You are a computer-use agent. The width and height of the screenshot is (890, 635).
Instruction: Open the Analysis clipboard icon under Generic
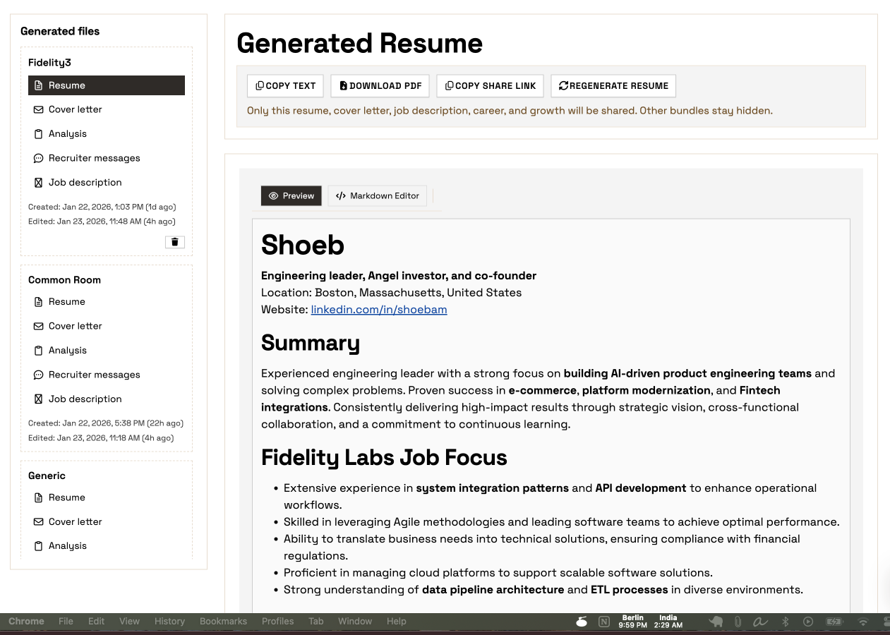(x=37, y=545)
